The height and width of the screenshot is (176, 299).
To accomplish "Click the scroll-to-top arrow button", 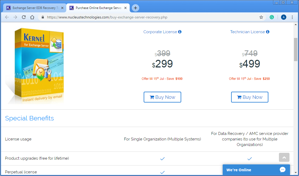I will [x=284, y=157].
